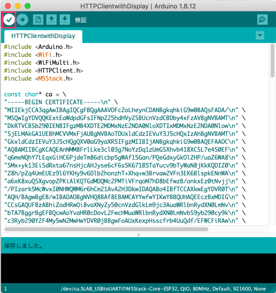The height and width of the screenshot is (293, 276).
Task: Click inside the black console output area
Action: click(138, 268)
